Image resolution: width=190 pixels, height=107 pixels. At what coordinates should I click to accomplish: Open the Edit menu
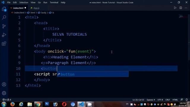pos(15,2)
